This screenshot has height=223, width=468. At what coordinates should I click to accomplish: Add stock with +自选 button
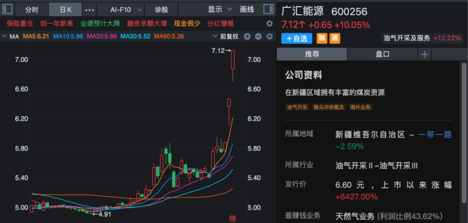[x=297, y=38]
